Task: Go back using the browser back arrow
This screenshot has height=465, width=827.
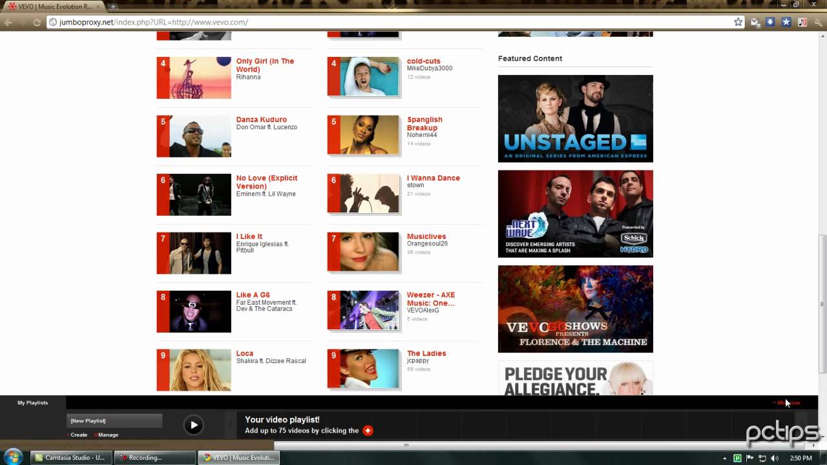Action: (8, 22)
